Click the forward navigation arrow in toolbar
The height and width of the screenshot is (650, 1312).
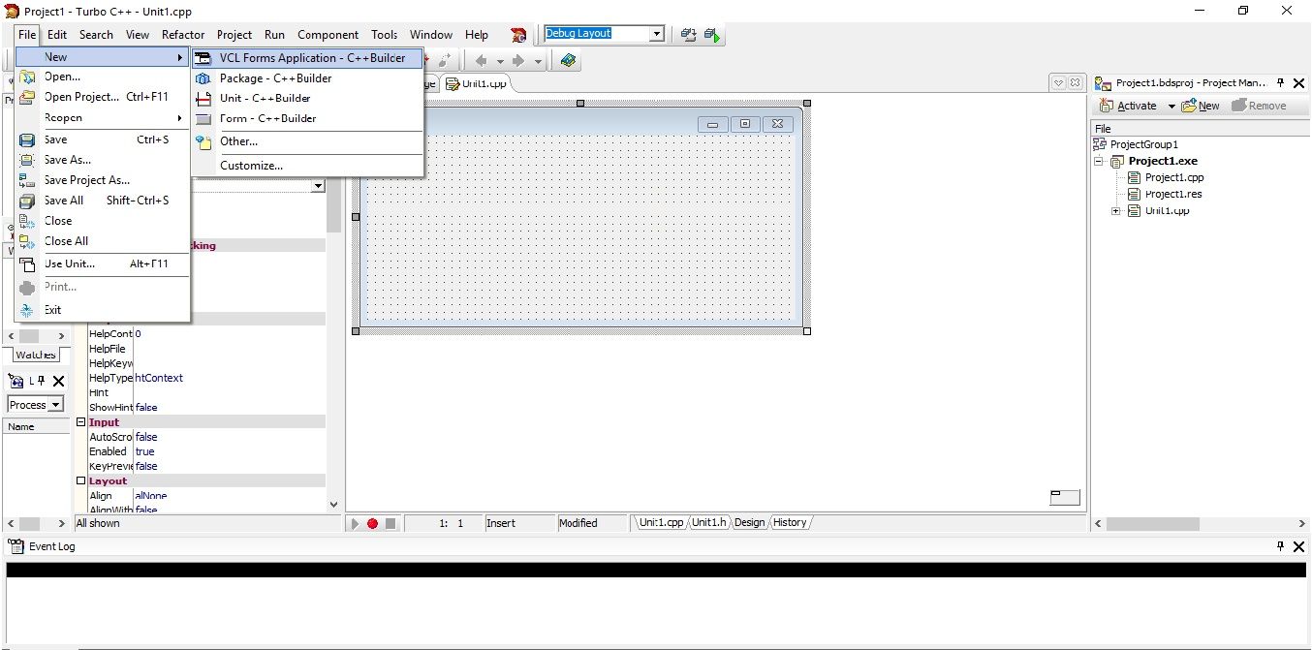click(518, 60)
